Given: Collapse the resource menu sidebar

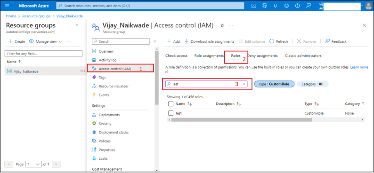Looking at the screenshot, I should click(x=154, y=41).
